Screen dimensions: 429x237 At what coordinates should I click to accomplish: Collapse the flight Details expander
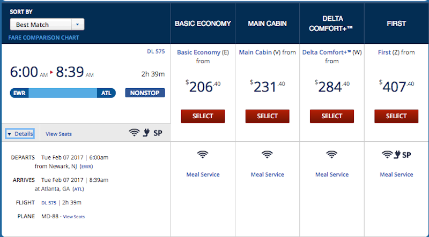(20, 134)
